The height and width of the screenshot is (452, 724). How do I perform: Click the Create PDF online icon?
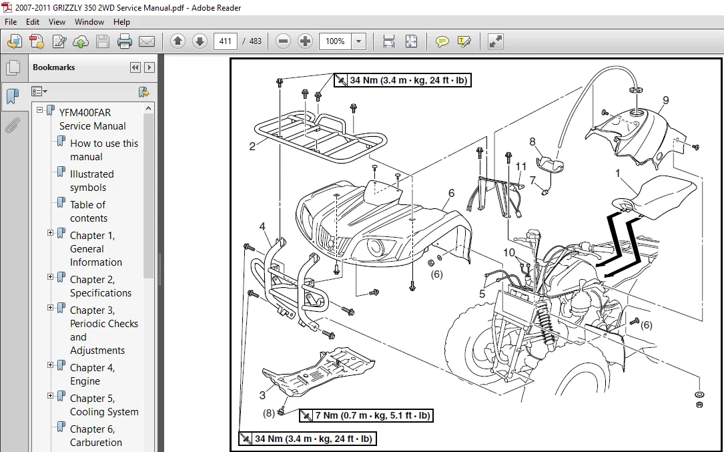14,41
